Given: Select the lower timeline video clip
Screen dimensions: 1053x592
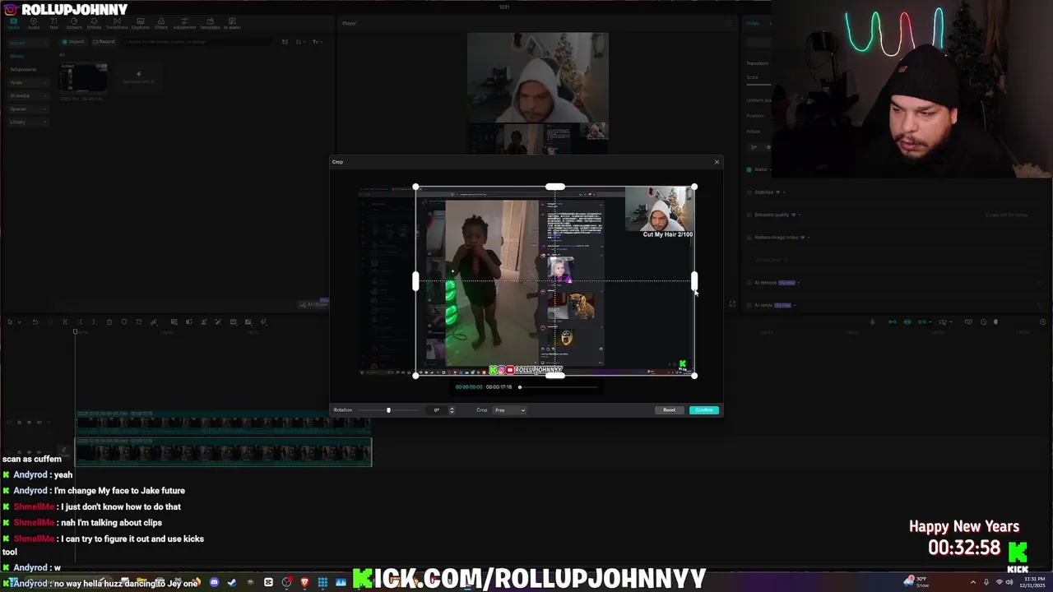Looking at the screenshot, I should pos(223,451).
